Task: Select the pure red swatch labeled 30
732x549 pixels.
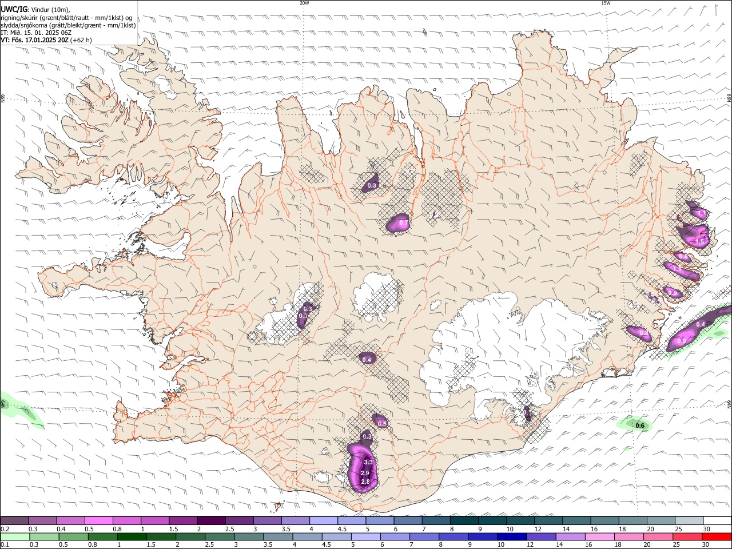Action: 716,536
